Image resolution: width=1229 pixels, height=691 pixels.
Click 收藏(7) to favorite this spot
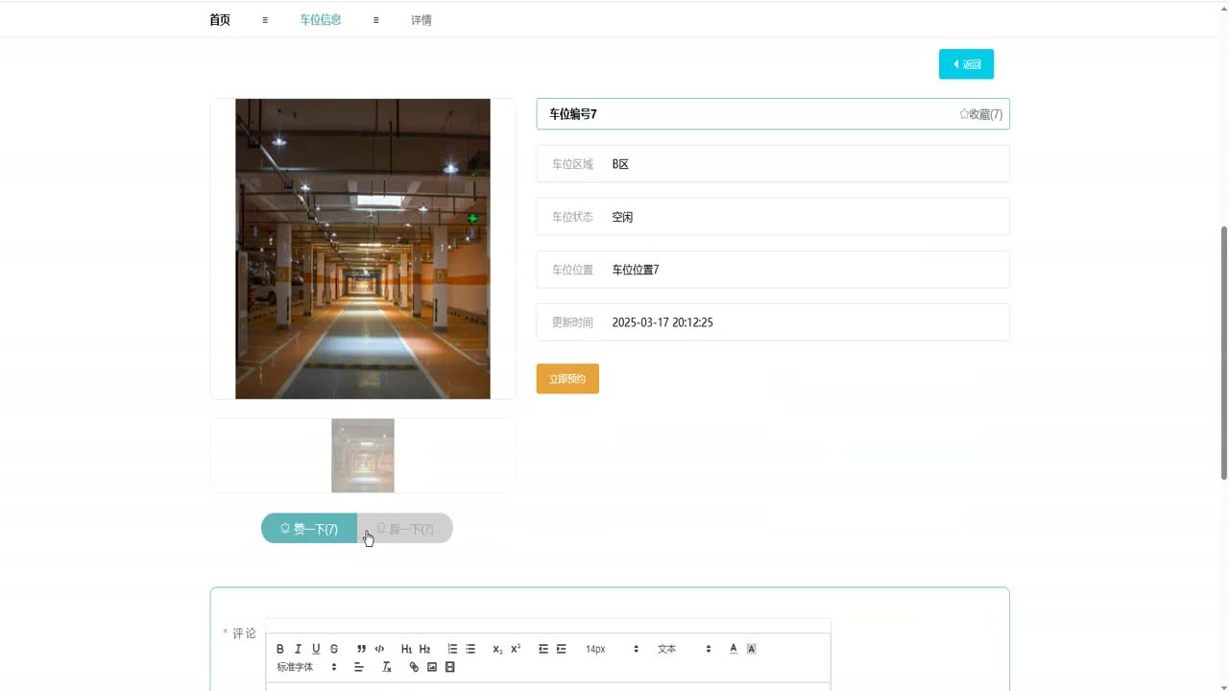point(980,114)
